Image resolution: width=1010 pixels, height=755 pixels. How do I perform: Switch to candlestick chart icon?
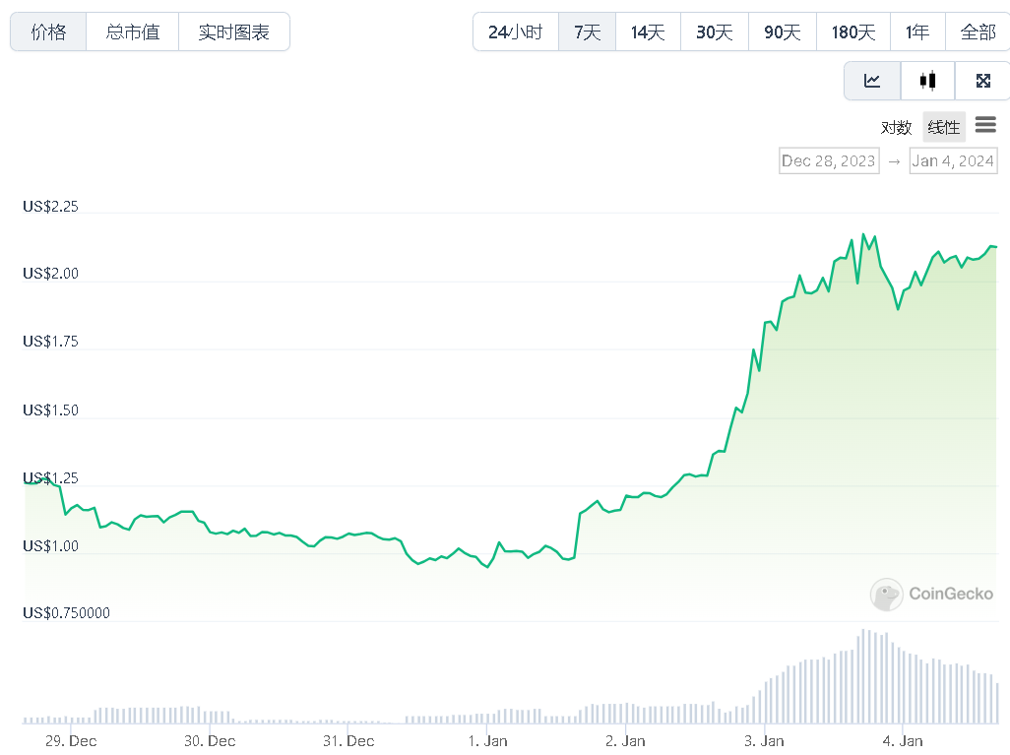point(927,81)
